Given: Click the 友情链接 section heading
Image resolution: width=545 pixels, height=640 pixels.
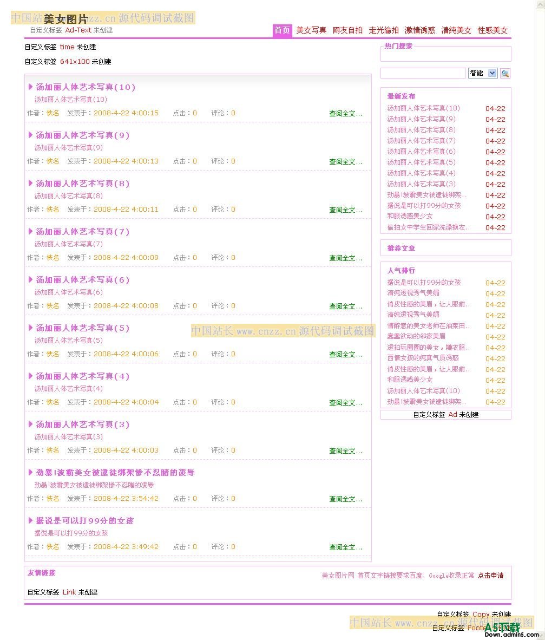Looking at the screenshot, I should (42, 573).
